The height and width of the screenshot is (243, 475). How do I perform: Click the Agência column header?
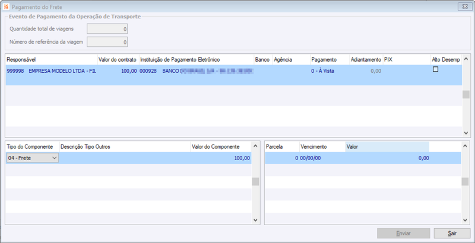click(x=291, y=59)
